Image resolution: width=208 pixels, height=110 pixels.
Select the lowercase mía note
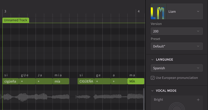(61, 81)
